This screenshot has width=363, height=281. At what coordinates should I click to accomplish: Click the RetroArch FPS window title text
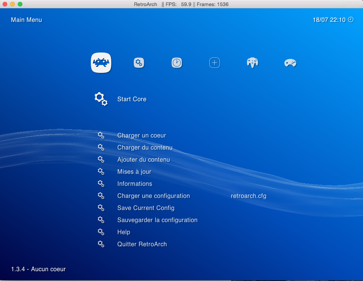181,4
